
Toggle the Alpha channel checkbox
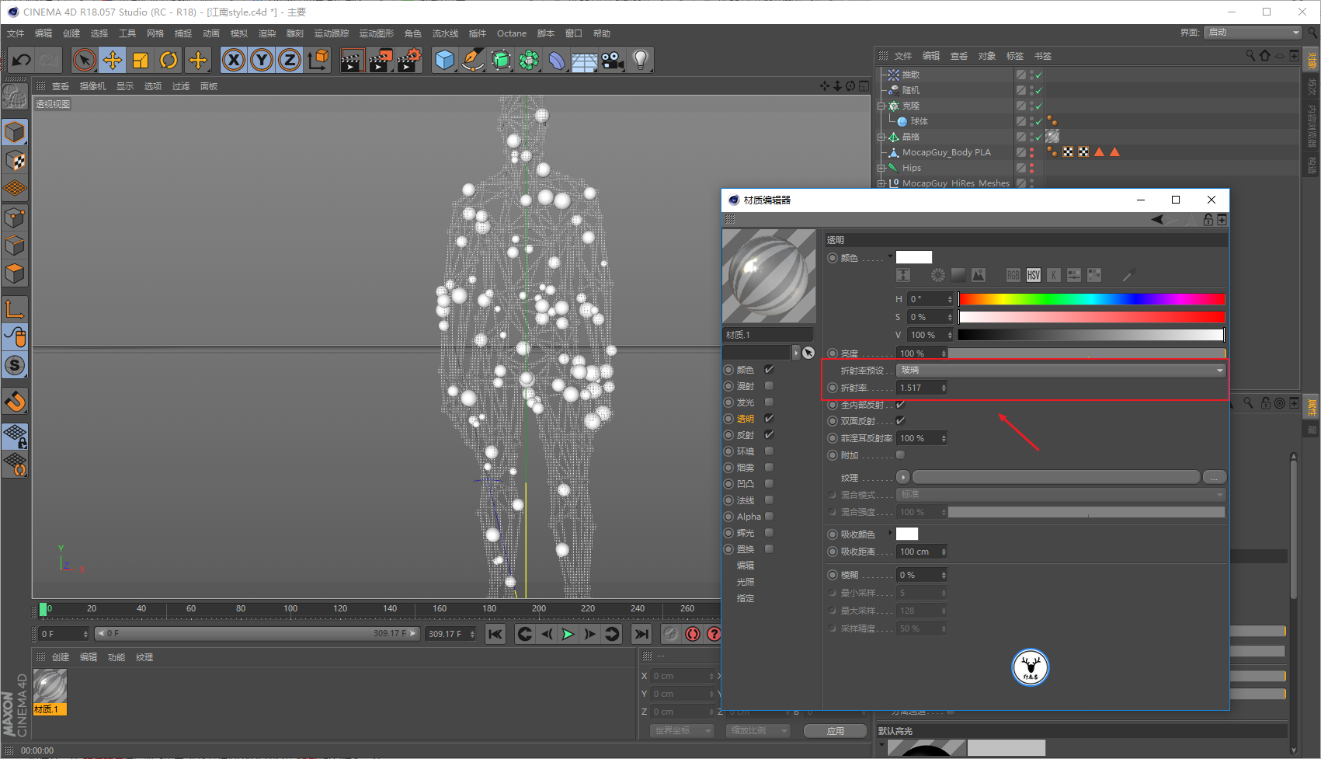(x=769, y=516)
